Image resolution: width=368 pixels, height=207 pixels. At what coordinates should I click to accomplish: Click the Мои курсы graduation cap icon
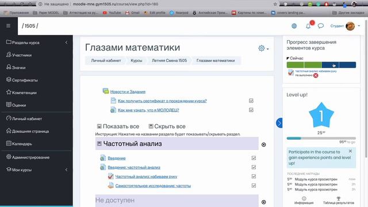click(x=9, y=169)
